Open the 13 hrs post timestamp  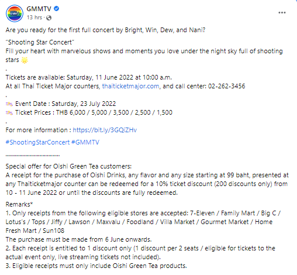pos(34,18)
